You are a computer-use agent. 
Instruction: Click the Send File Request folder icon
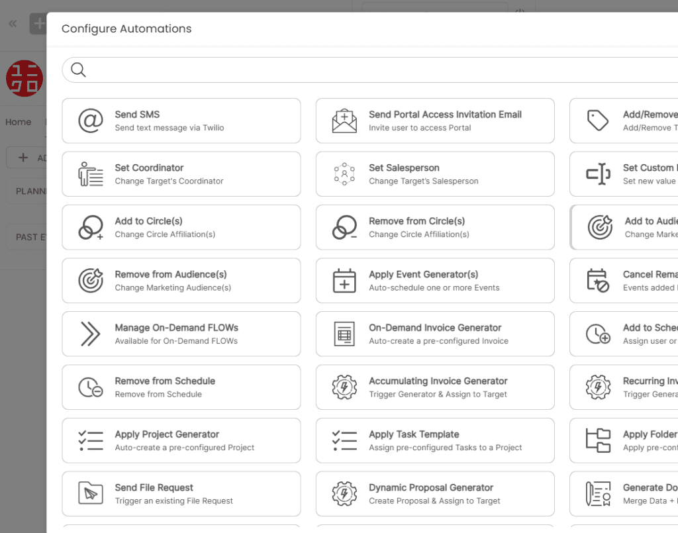coord(91,494)
